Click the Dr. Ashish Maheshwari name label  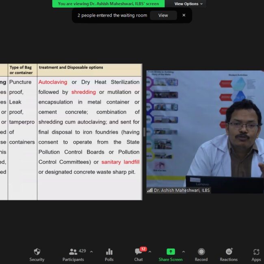[182, 190]
